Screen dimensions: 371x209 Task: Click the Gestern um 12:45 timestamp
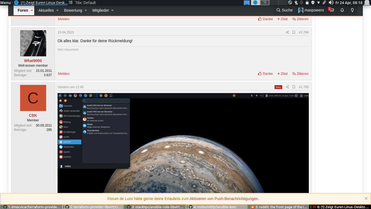coord(71,87)
